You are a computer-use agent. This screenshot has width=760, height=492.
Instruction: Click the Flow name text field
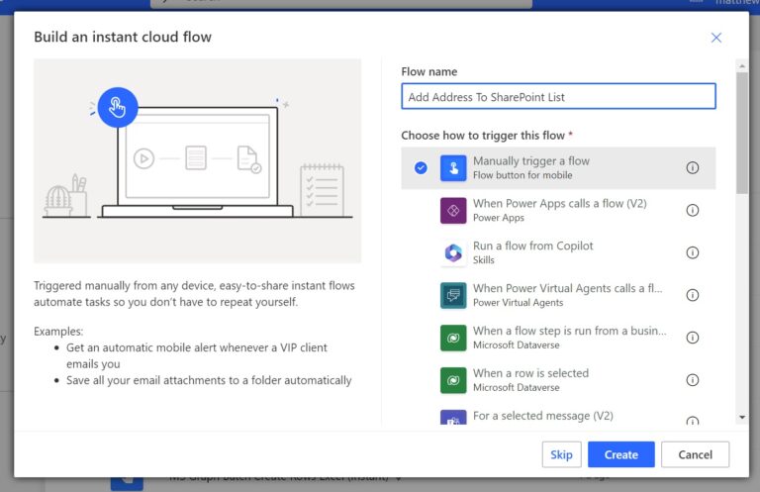[558, 97]
